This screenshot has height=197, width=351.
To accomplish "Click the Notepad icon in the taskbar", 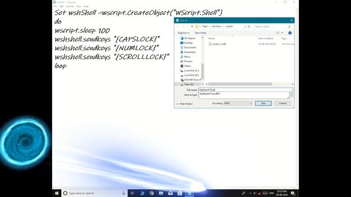I will 189,193.
